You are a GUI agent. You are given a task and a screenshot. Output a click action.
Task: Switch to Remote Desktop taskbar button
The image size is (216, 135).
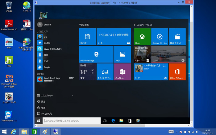(x=56, y=132)
